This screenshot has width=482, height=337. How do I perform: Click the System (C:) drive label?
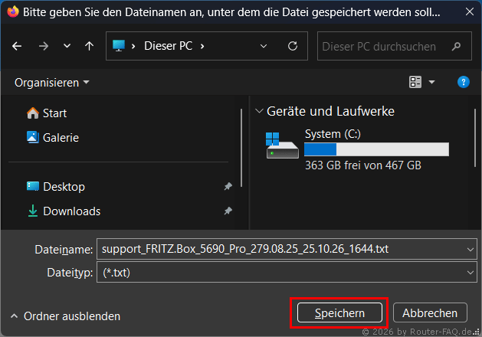point(333,134)
